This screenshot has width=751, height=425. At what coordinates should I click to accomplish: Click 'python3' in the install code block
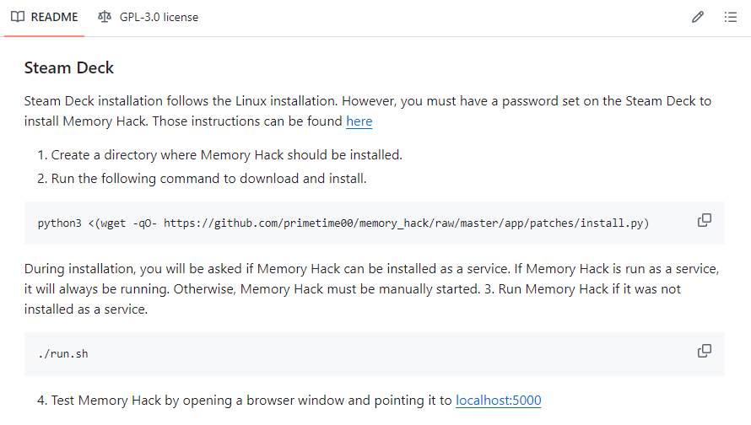tap(60, 223)
